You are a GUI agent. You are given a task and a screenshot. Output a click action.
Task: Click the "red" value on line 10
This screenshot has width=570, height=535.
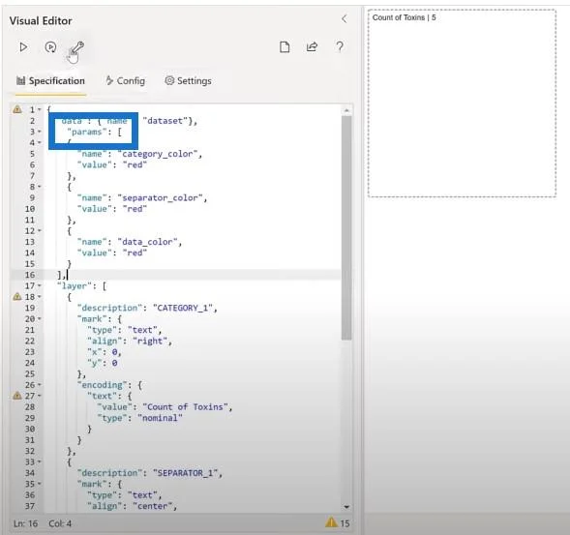pyautogui.click(x=135, y=209)
